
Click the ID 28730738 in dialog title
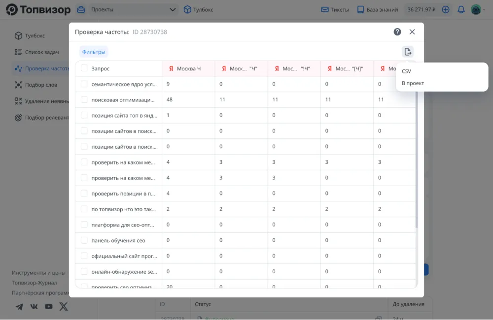coord(150,32)
